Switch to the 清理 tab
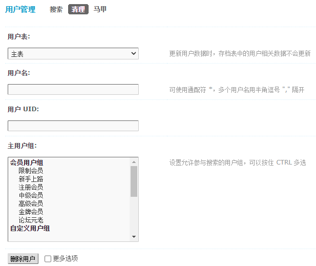The image size is (316, 266). click(x=78, y=9)
